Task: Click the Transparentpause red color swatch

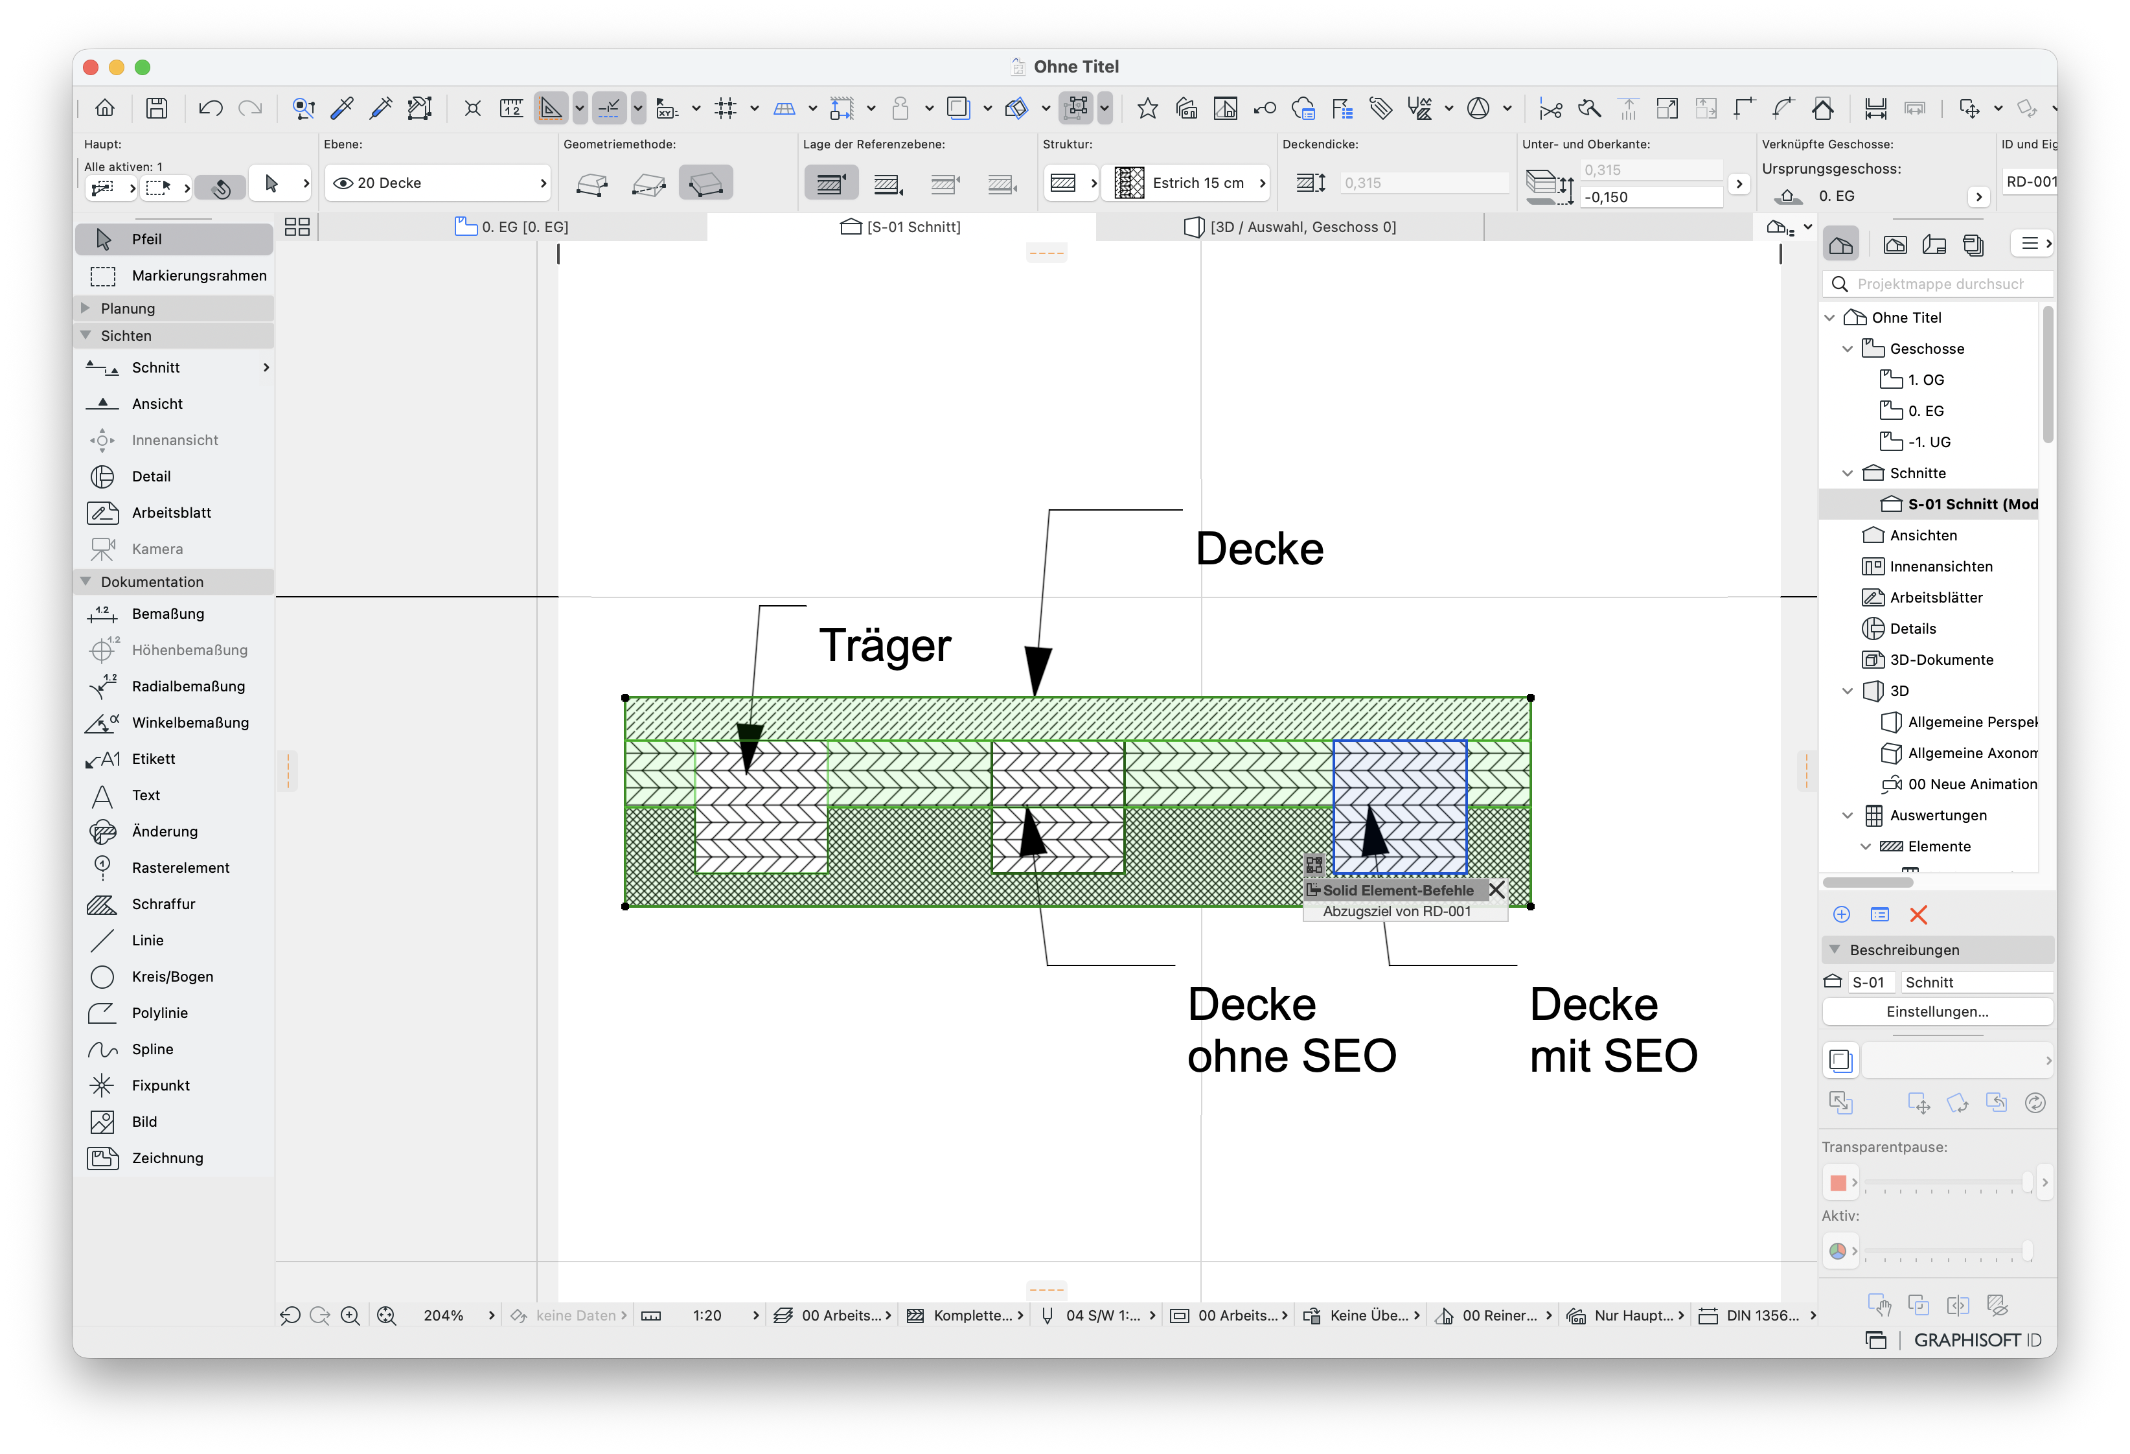Action: [x=1838, y=1183]
